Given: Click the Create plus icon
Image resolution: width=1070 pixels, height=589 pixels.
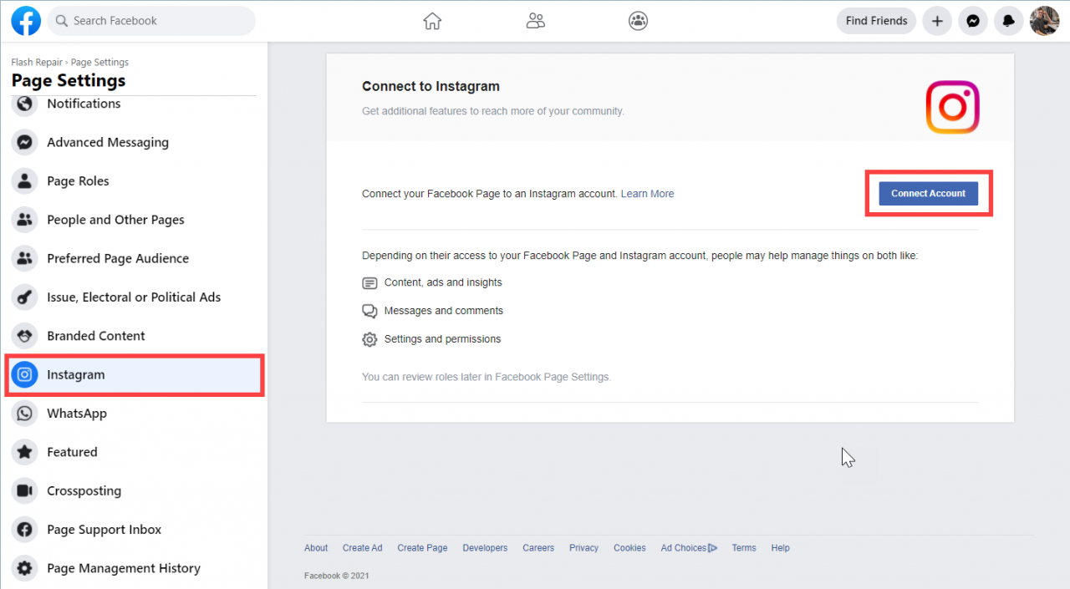Looking at the screenshot, I should click(x=937, y=21).
